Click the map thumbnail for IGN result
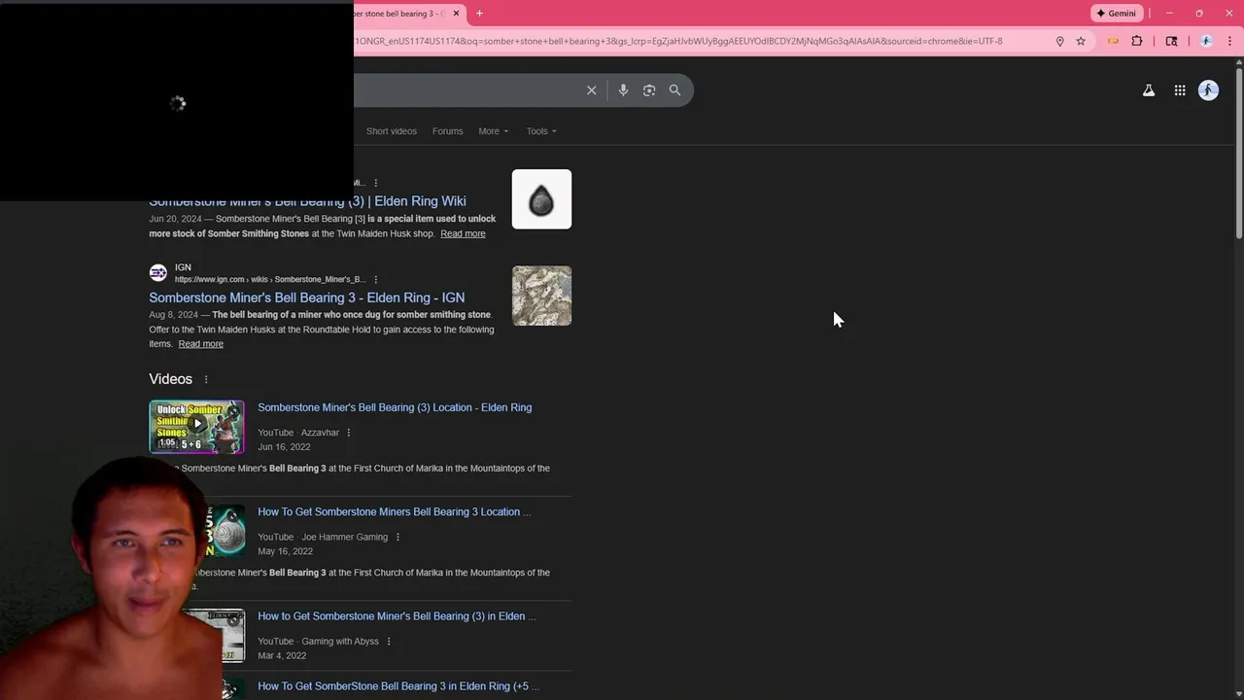This screenshot has height=700, width=1244. click(542, 296)
